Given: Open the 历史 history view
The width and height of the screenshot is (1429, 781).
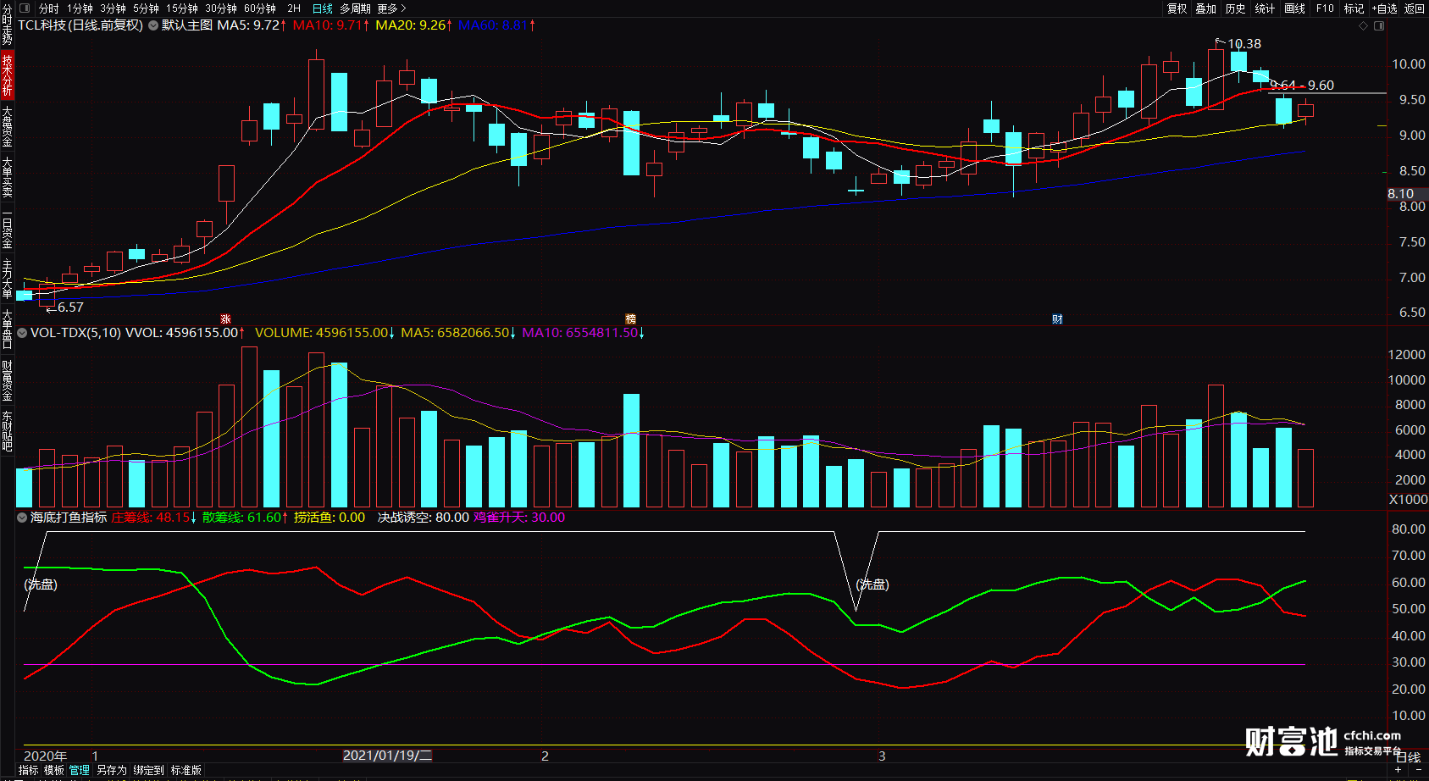Looking at the screenshot, I should [1236, 8].
